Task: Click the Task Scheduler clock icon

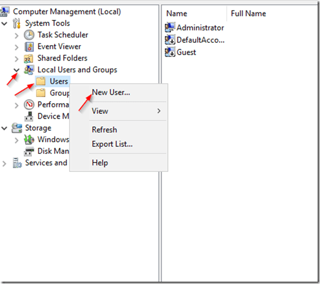Action: 29,35
